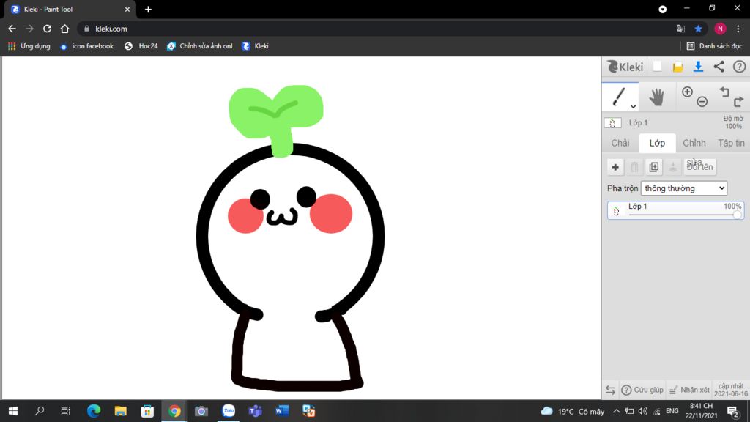The width and height of the screenshot is (750, 422).
Task: Duplicate Lớp 1 layer
Action: coord(653,167)
